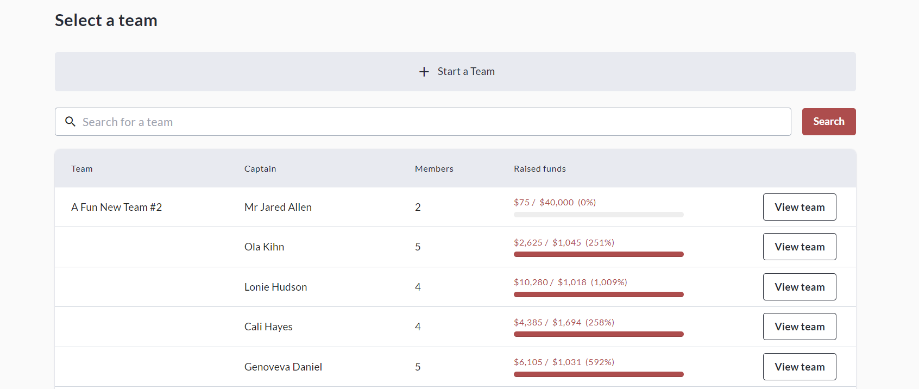This screenshot has height=389, width=919.
Task: Click the Members column header
Action: tap(434, 169)
